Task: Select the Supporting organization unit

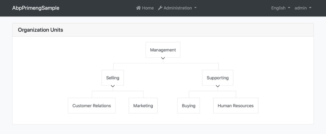Action: (218, 78)
